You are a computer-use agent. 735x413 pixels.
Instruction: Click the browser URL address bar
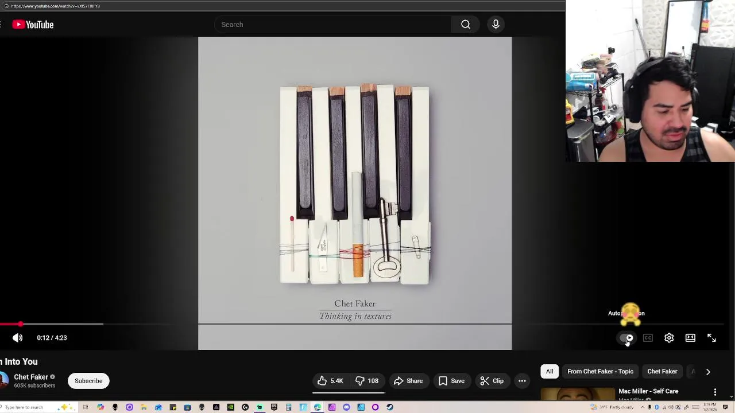pos(283,6)
